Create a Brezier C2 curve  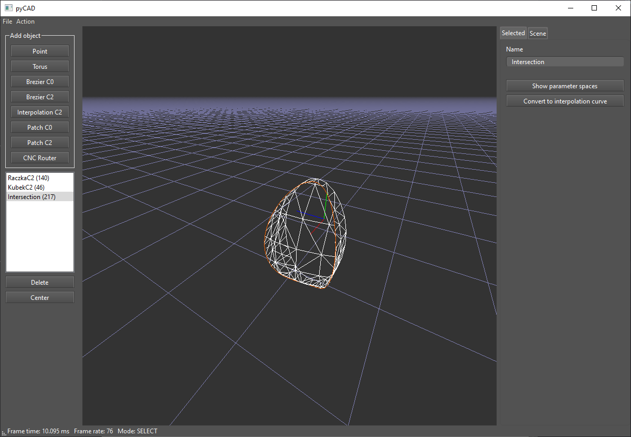[x=39, y=97]
